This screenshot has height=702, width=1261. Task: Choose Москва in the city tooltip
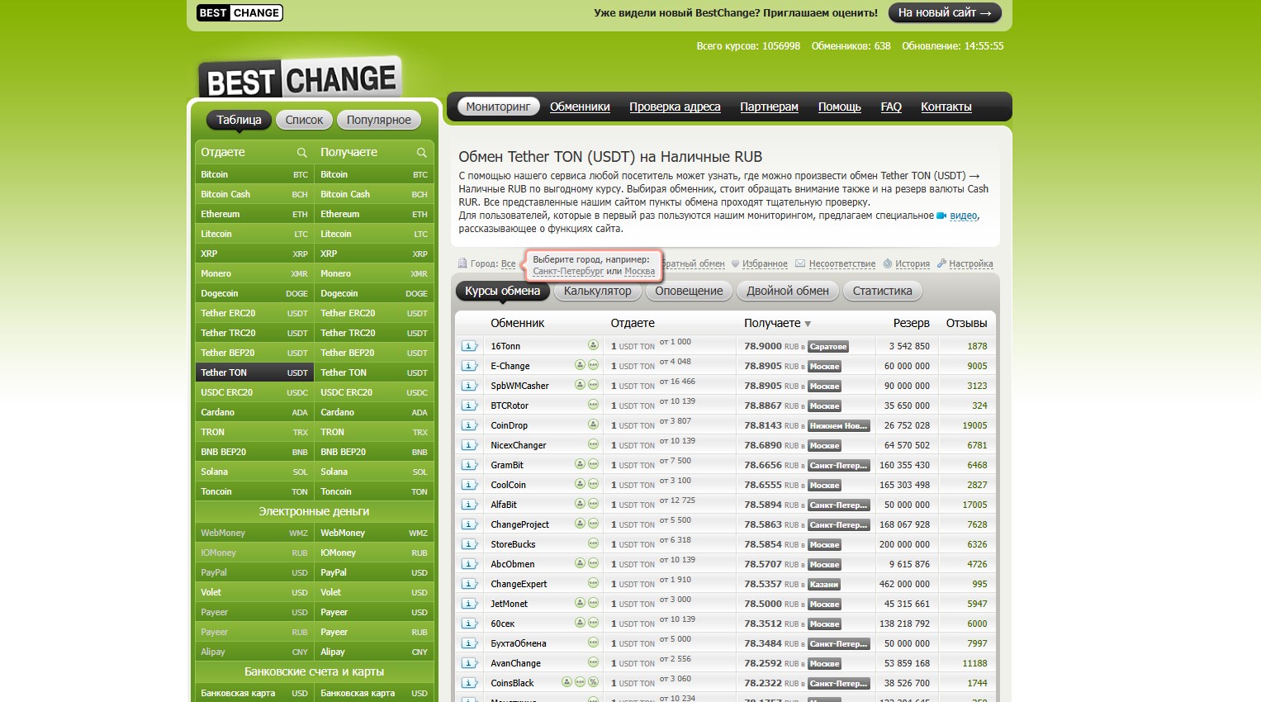tap(640, 271)
